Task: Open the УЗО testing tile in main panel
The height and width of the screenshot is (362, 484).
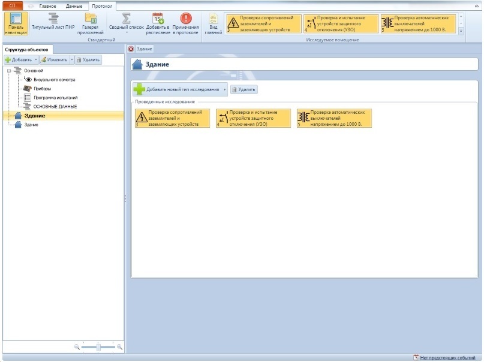Action: pyautogui.click(x=252, y=118)
